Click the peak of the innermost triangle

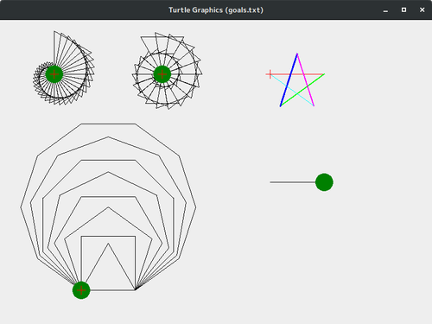tap(108, 244)
